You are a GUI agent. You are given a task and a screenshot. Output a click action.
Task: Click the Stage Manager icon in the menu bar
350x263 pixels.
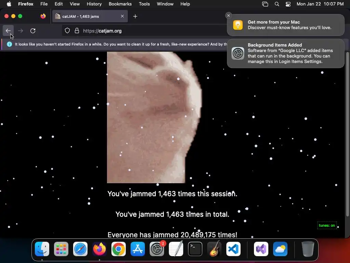[x=265, y=4]
